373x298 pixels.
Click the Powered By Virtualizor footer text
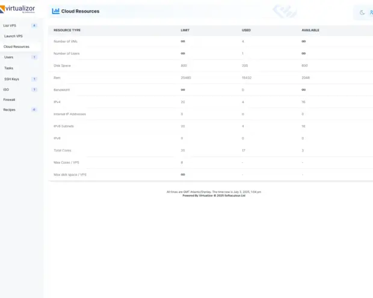point(214,196)
